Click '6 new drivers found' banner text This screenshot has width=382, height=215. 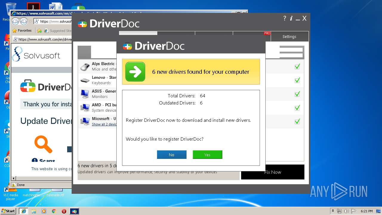point(201,72)
